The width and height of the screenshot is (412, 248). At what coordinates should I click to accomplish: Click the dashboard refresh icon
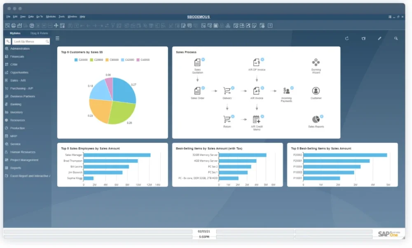pos(347,38)
